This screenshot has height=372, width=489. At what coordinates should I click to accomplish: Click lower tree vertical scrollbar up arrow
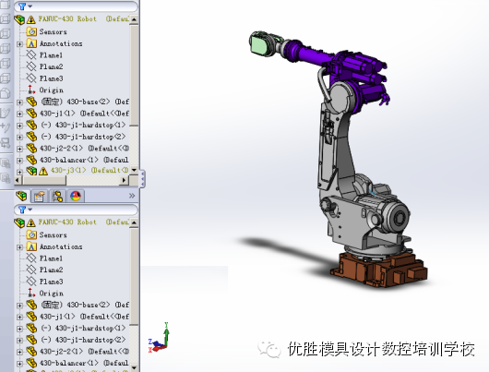(x=134, y=222)
